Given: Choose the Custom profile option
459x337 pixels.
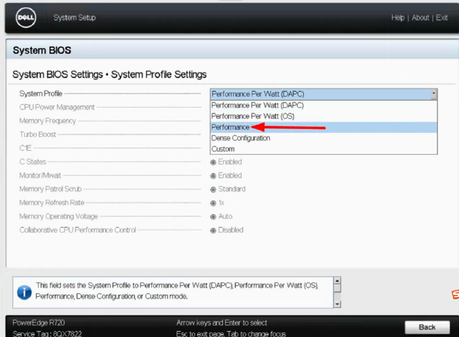Looking at the screenshot, I should [x=223, y=149].
